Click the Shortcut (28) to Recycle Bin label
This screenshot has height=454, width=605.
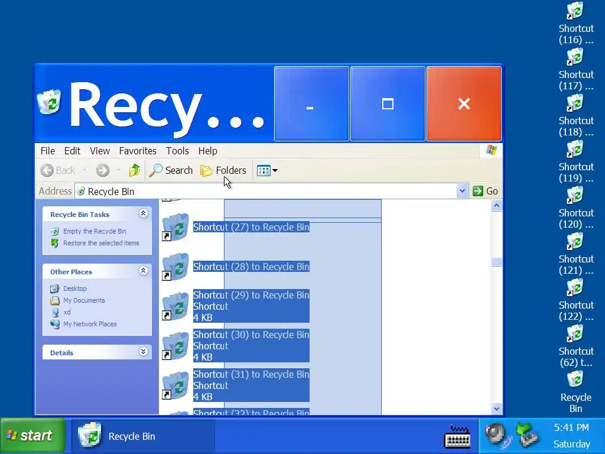coord(251,267)
